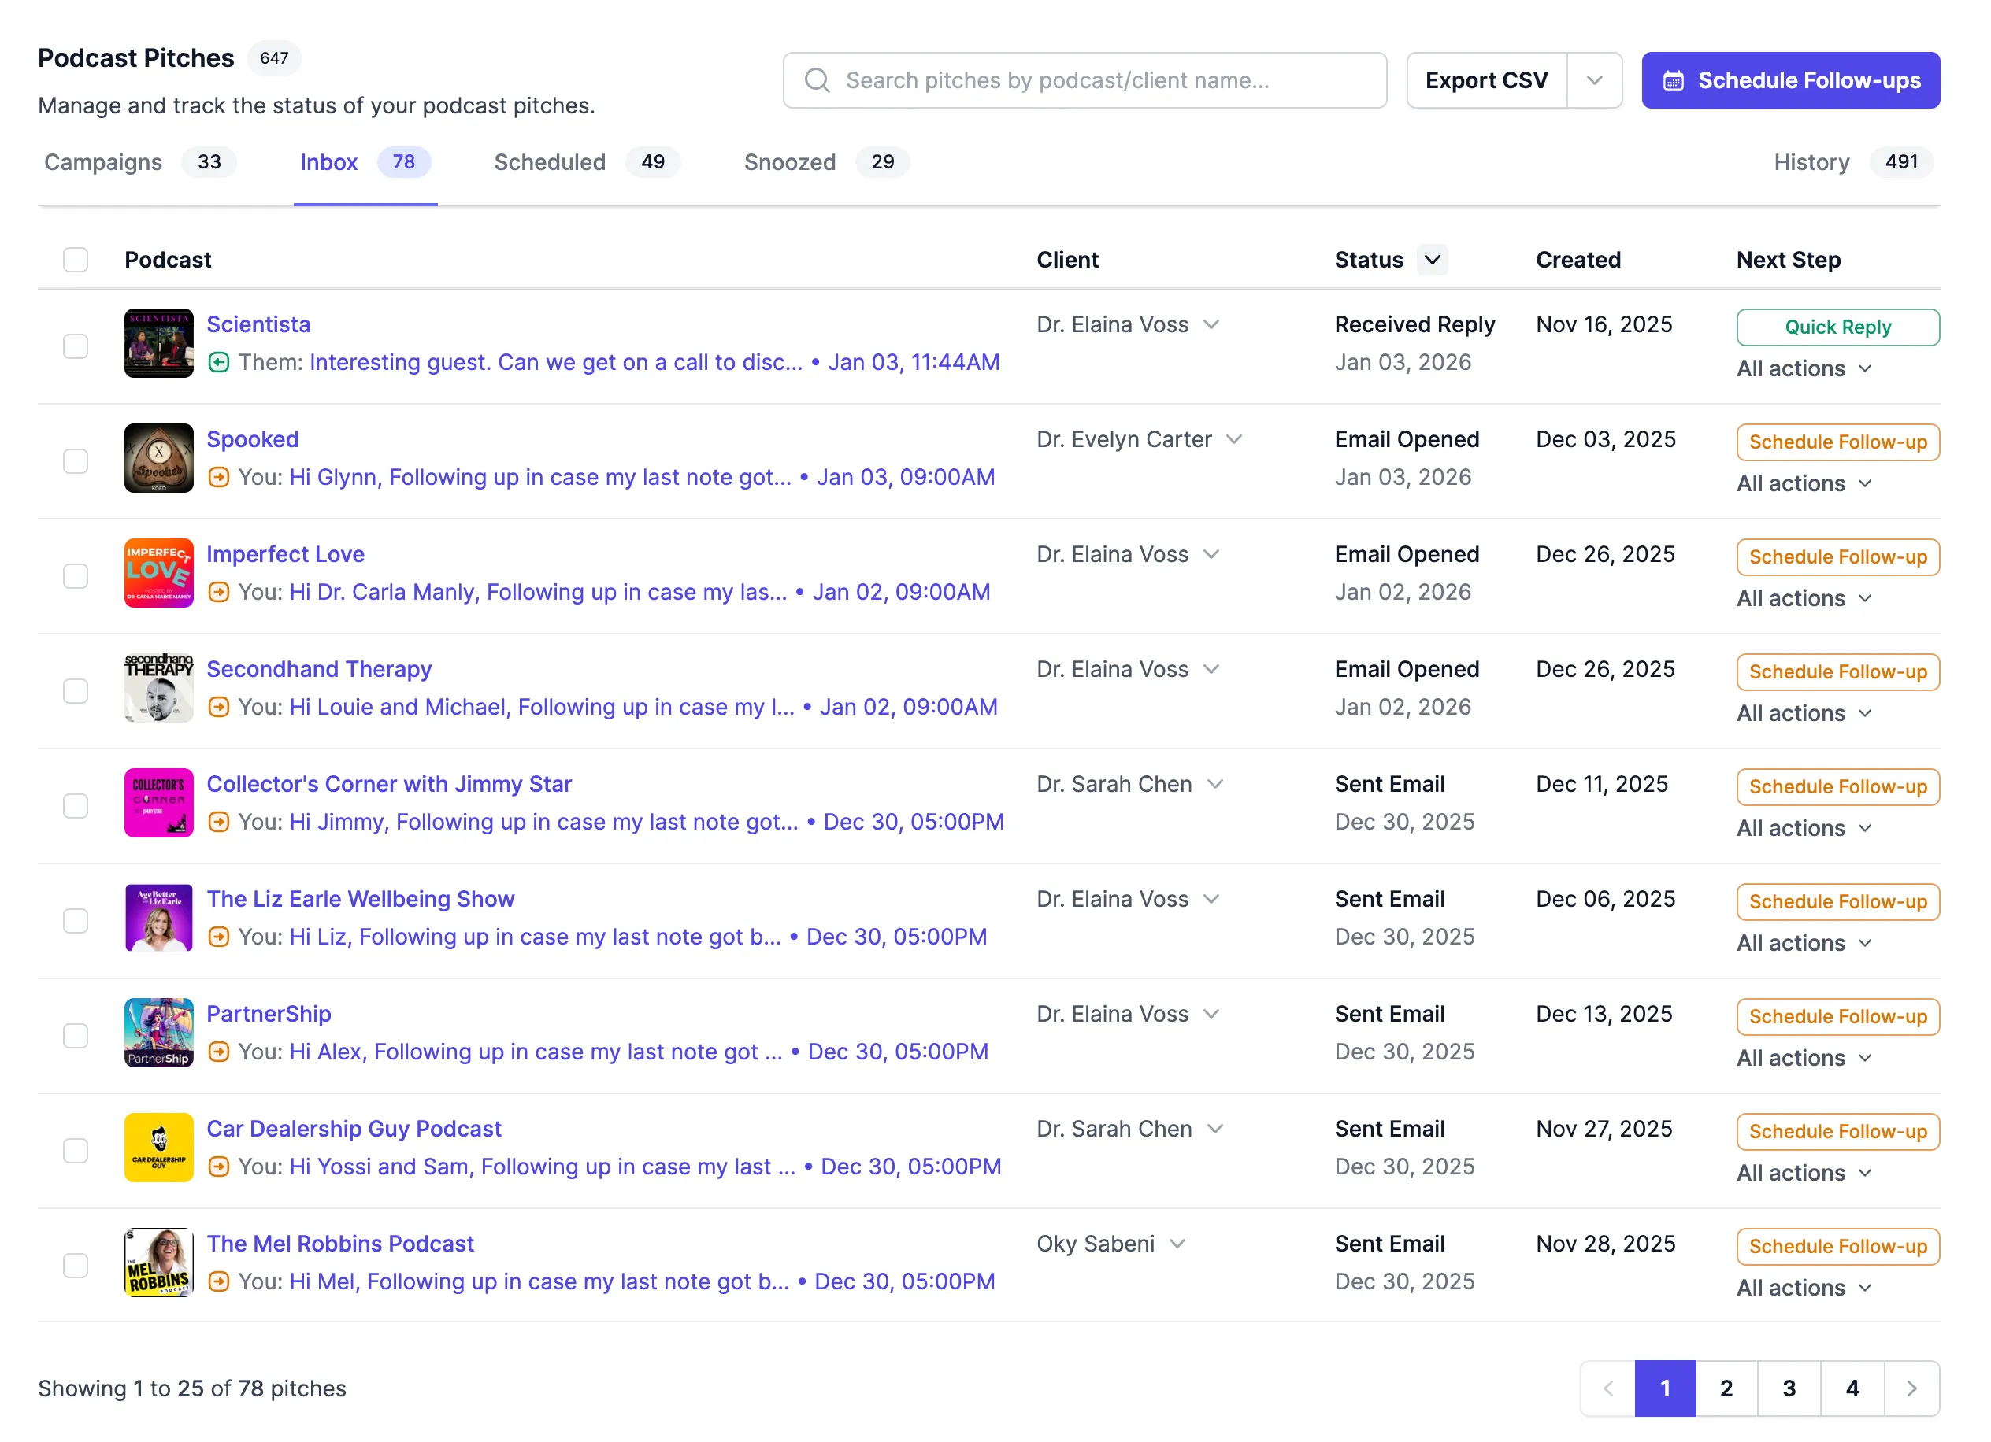Click the search magnifier icon

[x=818, y=81]
